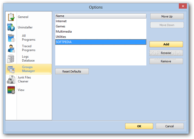Click the Reset Defaults button
The height and width of the screenshot is (139, 194).
click(x=72, y=71)
